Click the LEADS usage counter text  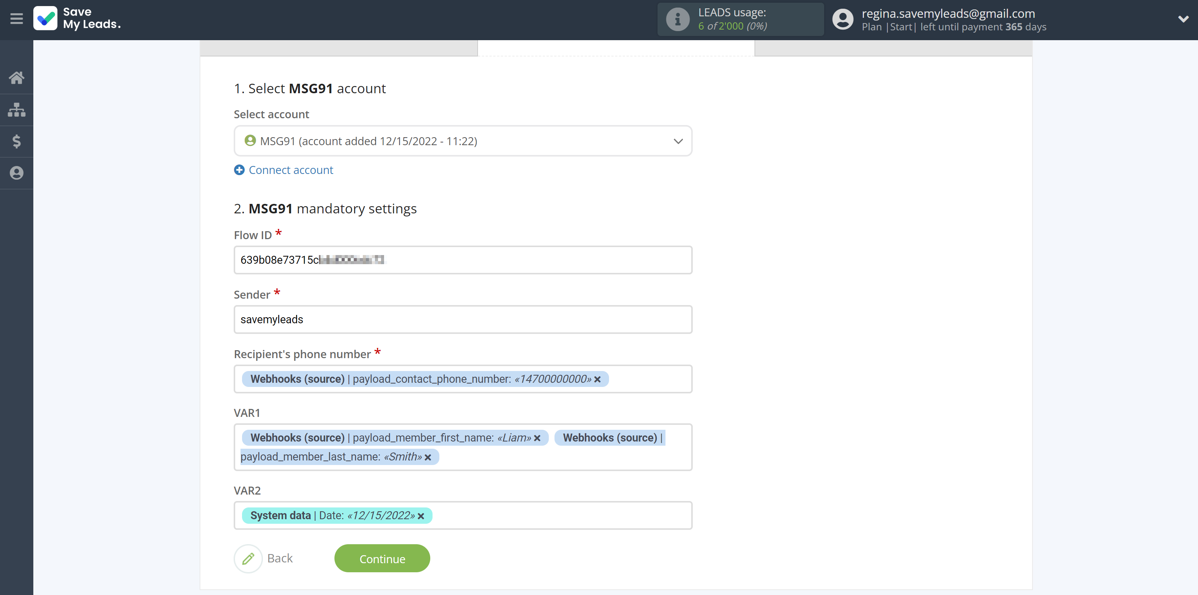pyautogui.click(x=733, y=26)
